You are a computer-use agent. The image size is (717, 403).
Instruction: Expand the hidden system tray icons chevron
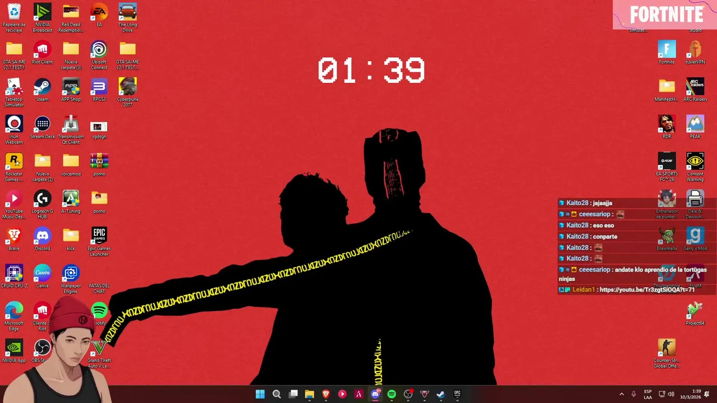(x=621, y=394)
